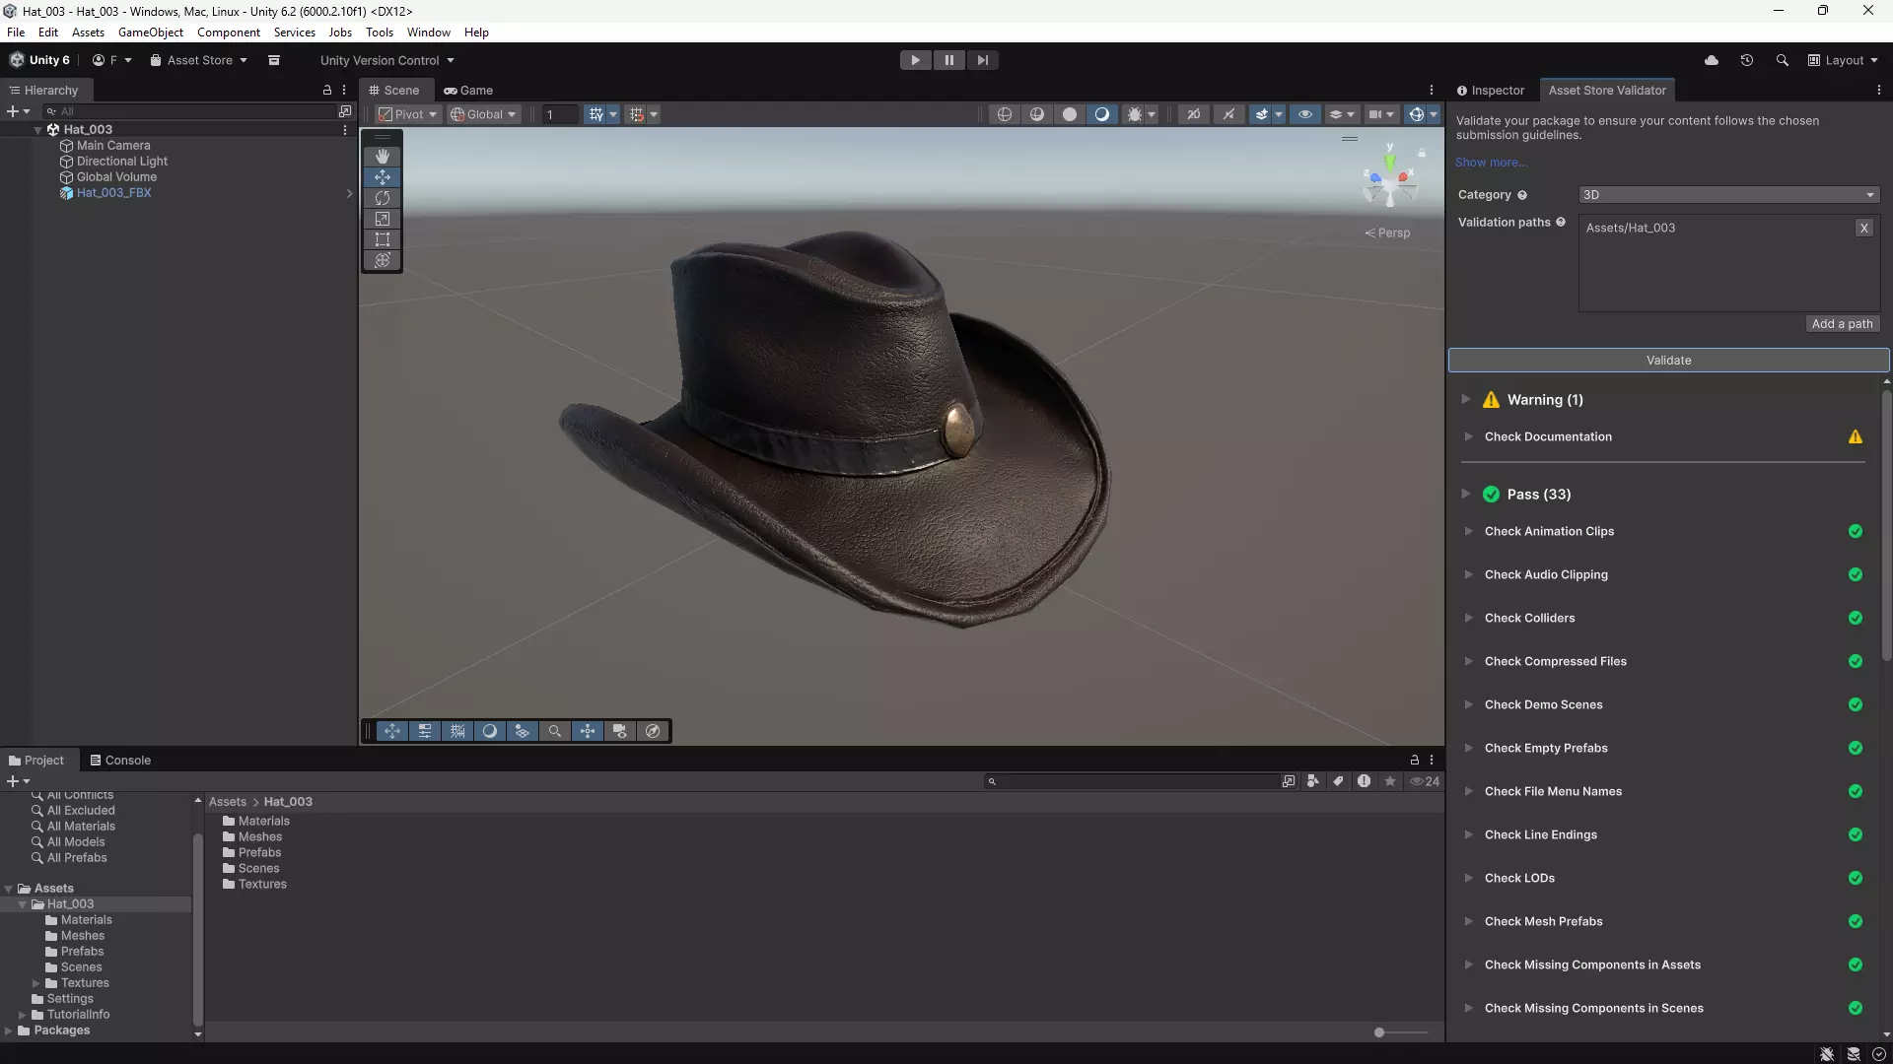Click the Validate button
Screen dimensions: 1893x1064
[1668, 360]
